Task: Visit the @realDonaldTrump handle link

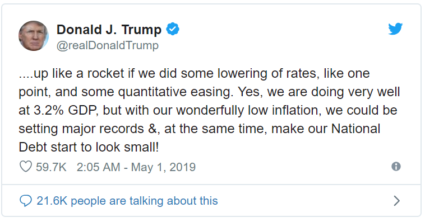Action: point(108,45)
